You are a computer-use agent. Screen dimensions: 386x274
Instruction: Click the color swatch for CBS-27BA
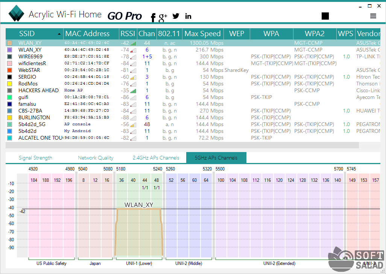coord(10,111)
